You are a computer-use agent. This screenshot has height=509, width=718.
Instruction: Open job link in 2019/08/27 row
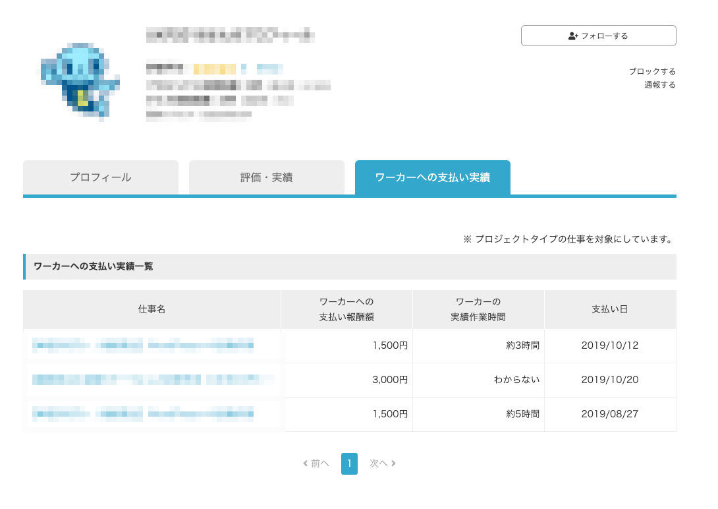pyautogui.click(x=143, y=414)
